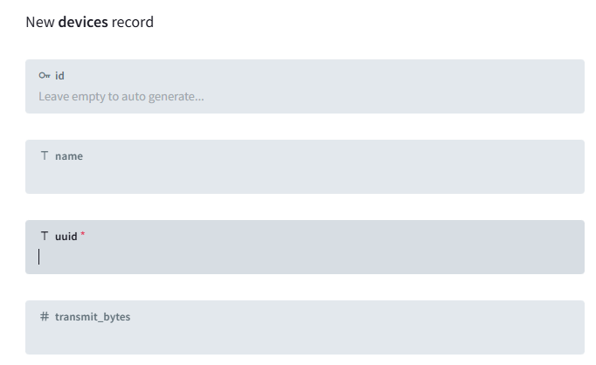Click the word "New" in the heading

39,22
